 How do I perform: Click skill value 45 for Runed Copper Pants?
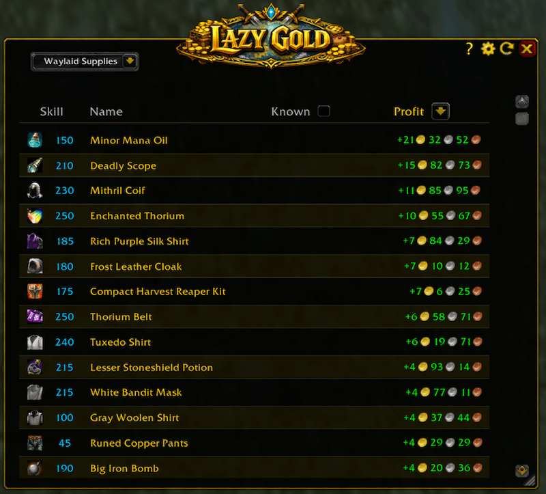[65, 443]
